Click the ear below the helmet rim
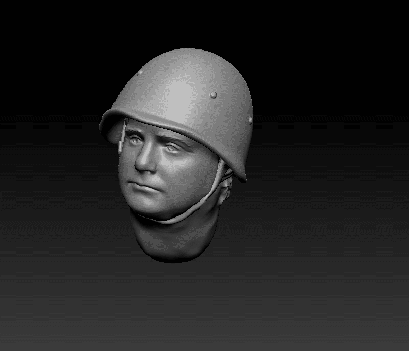Image resolution: width=409 pixels, height=351 pixels. 226,191
